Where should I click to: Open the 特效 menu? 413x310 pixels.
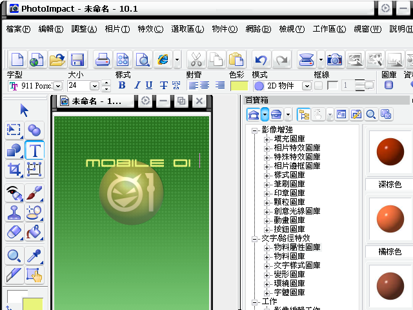click(150, 28)
